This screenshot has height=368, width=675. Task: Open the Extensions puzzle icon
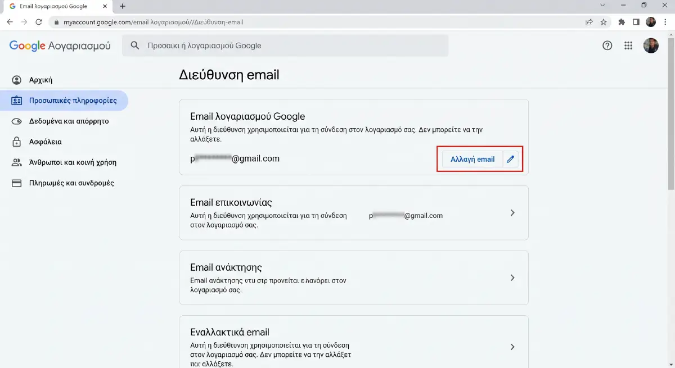tap(622, 22)
